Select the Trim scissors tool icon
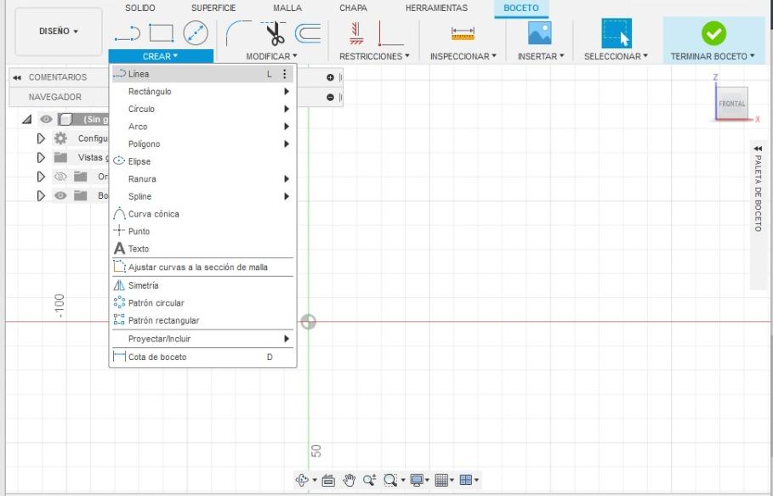 point(274,33)
